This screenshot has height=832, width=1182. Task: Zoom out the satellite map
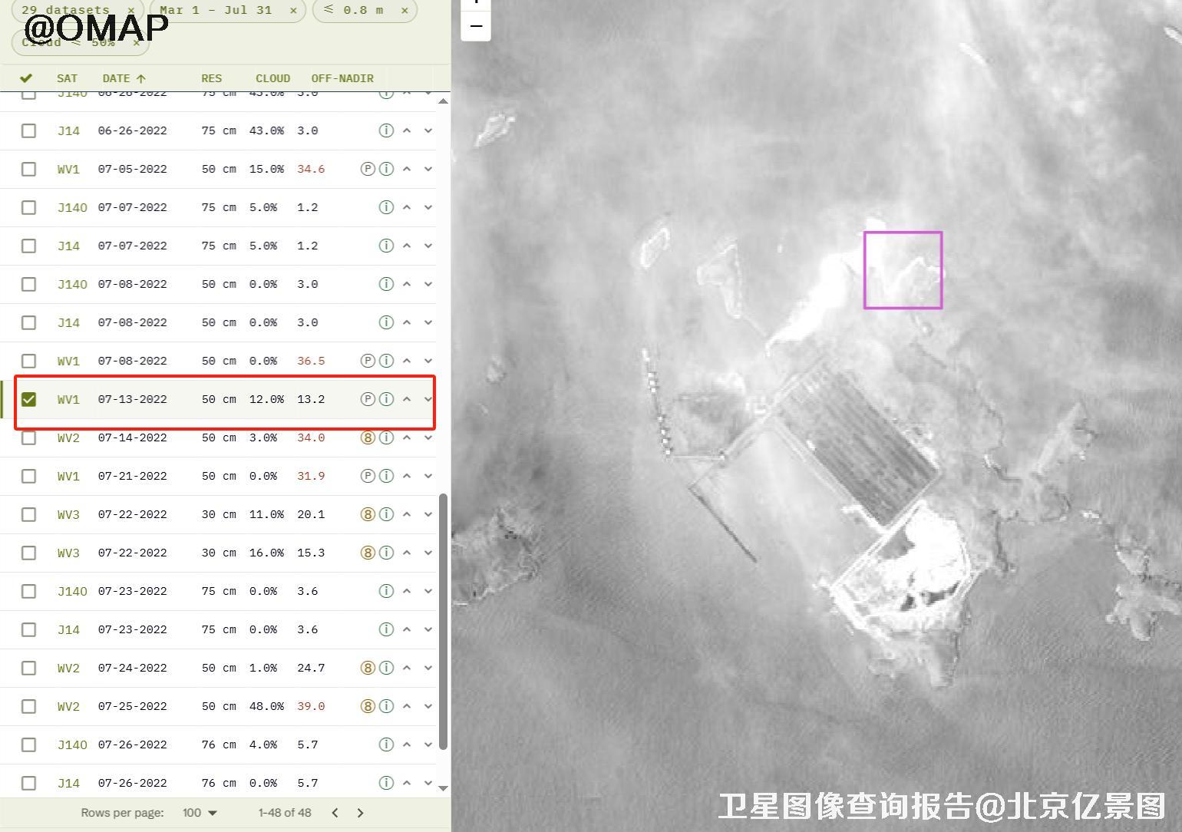click(476, 26)
